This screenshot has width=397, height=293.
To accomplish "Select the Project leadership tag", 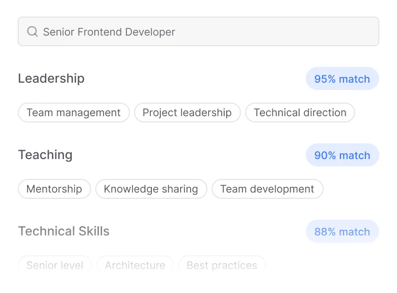I will (x=187, y=112).
